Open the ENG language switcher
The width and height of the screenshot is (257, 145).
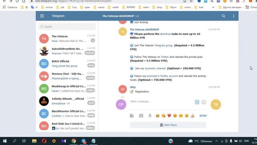coord(247,141)
